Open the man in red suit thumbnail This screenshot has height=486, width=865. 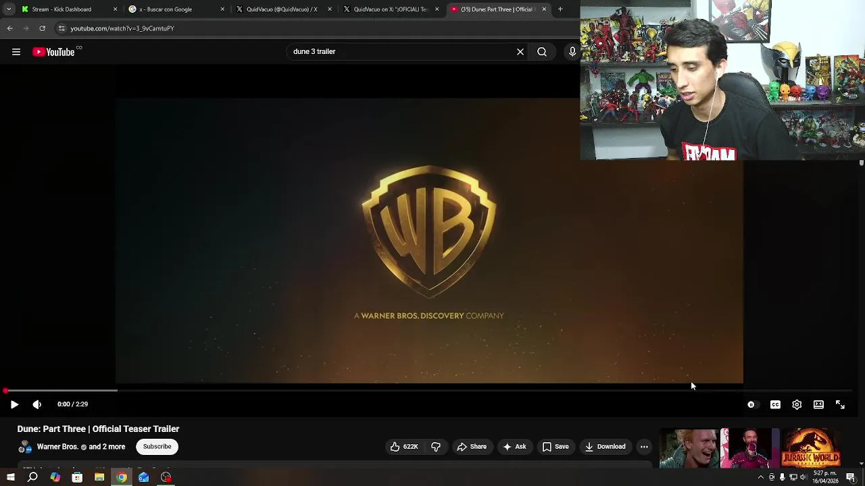coord(749,448)
